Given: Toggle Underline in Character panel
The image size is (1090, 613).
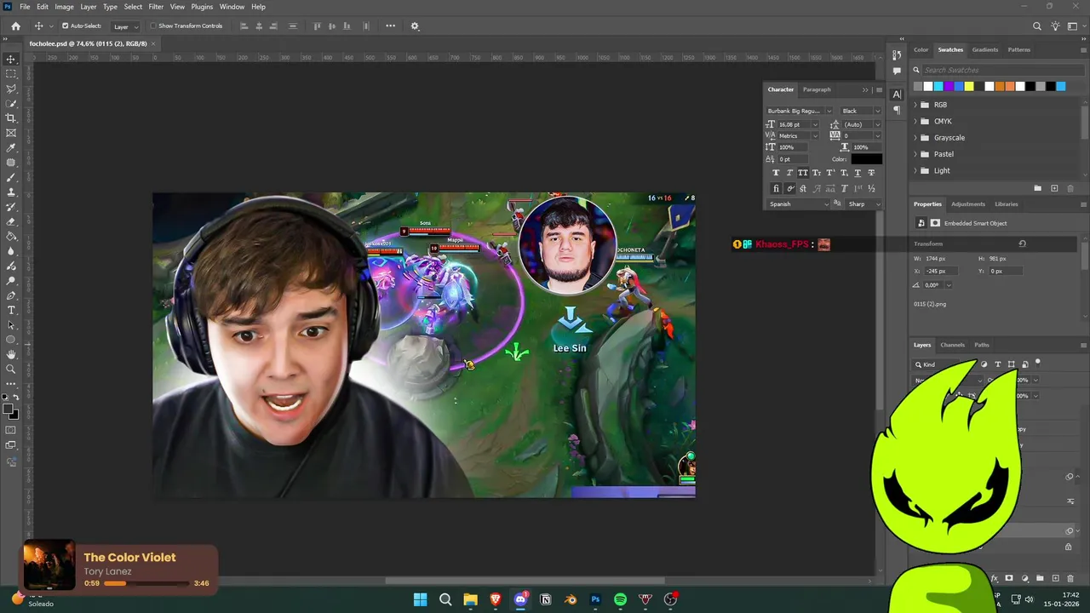Looking at the screenshot, I should pyautogui.click(x=858, y=173).
